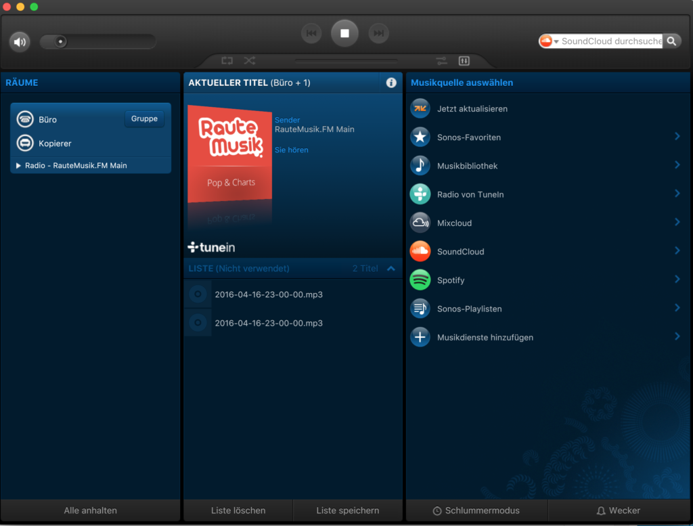This screenshot has height=526, width=693.
Task: Expand SoundCloud chevron
Action: pyautogui.click(x=677, y=250)
